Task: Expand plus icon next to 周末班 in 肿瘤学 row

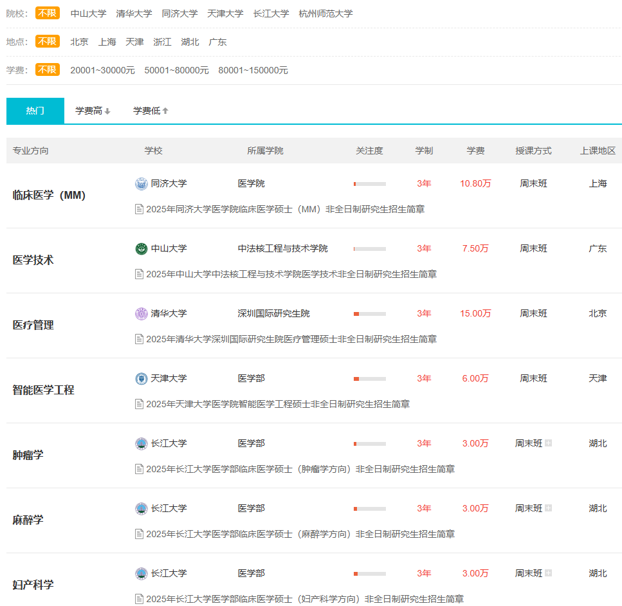Action: [x=548, y=443]
